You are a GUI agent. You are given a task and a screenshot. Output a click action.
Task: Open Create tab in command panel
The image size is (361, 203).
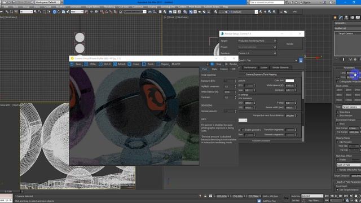click(x=336, y=17)
